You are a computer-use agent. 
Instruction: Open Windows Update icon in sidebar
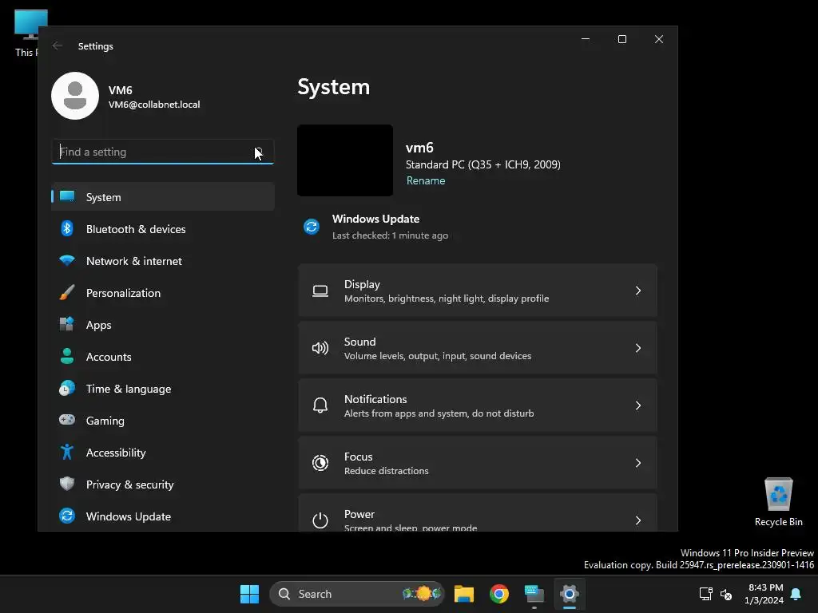click(67, 516)
